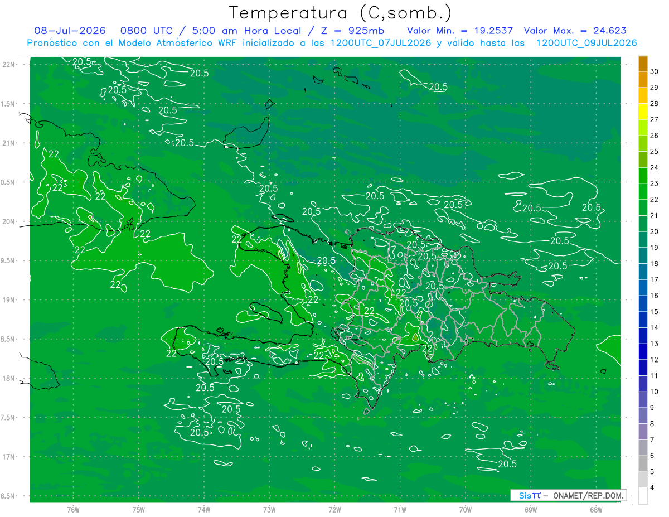Pick the gray legend band between 5 and 6
669x517 pixels.
[x=643, y=464]
